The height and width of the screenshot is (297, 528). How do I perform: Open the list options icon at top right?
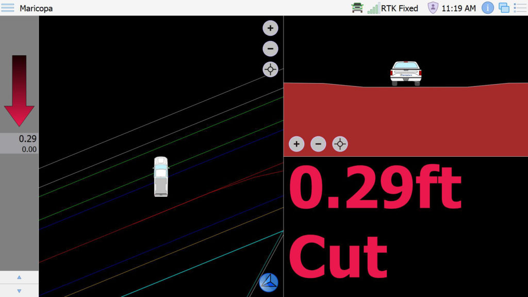pos(519,8)
